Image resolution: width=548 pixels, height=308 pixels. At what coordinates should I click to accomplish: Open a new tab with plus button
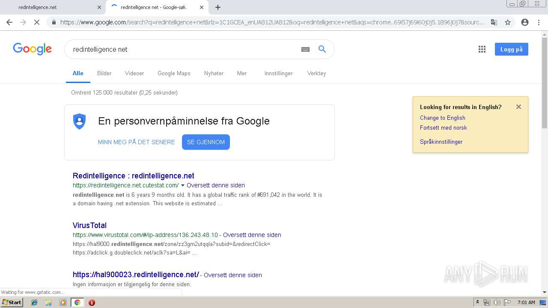tap(218, 7)
